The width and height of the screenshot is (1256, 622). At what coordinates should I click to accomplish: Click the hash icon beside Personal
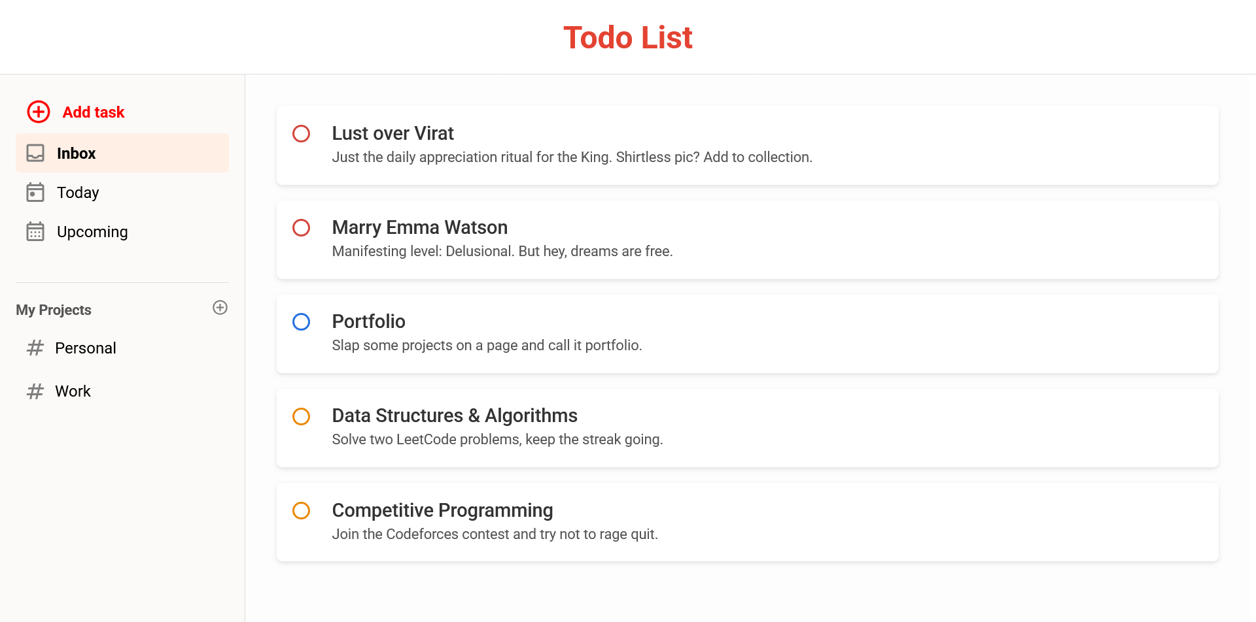pos(35,348)
